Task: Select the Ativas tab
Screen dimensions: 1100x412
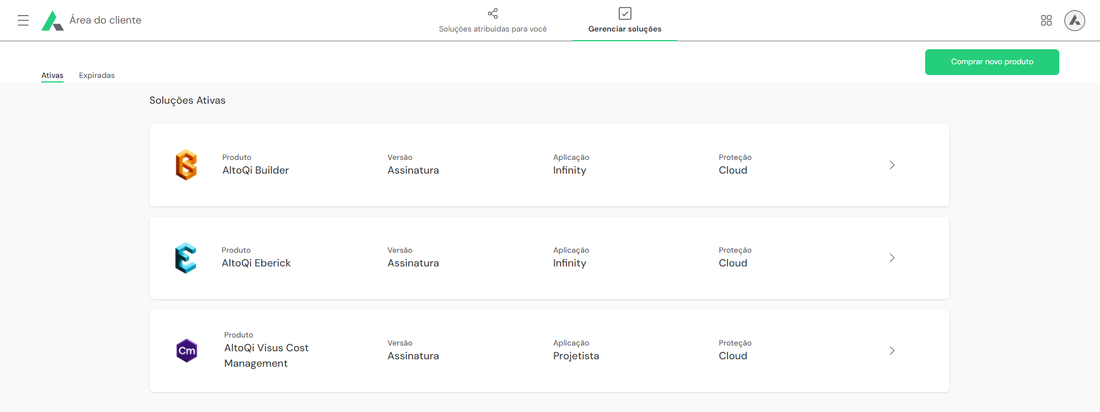Action: (x=52, y=75)
